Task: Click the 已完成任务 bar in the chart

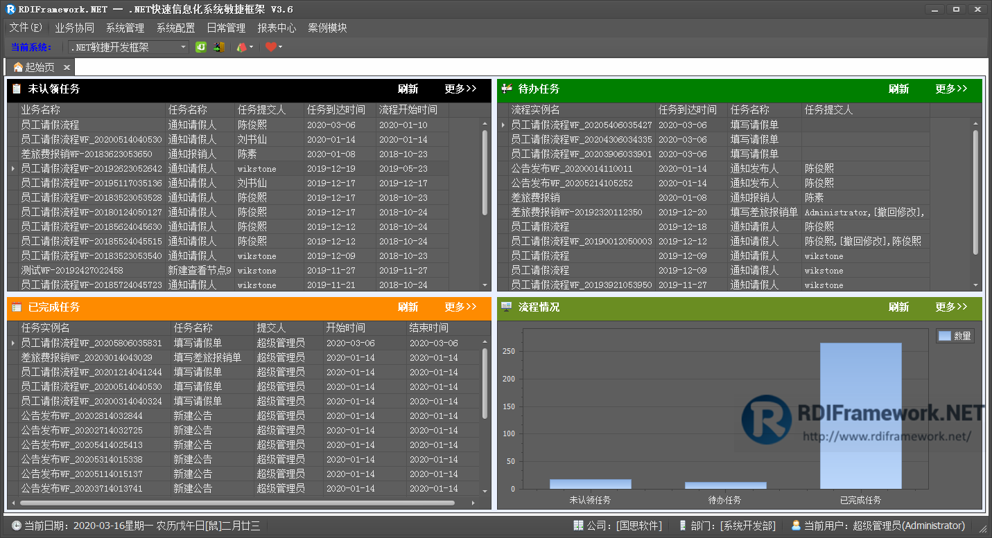Action: (861, 416)
